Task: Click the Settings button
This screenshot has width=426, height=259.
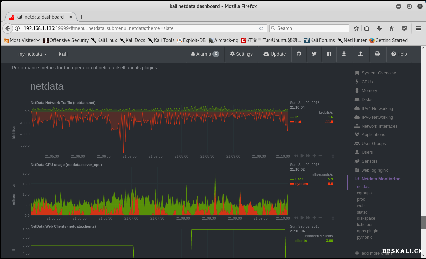Action: 241,54
